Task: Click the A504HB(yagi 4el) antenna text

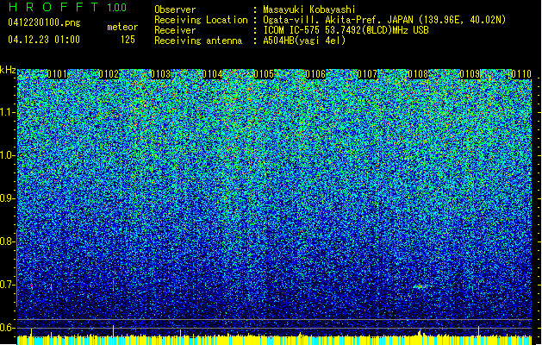Action: tap(304, 41)
